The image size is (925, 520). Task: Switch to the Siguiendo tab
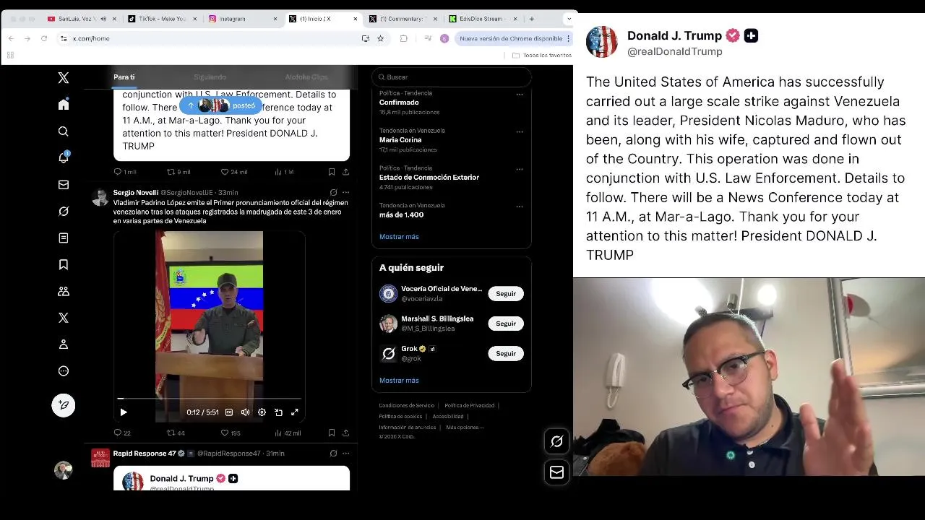210,77
